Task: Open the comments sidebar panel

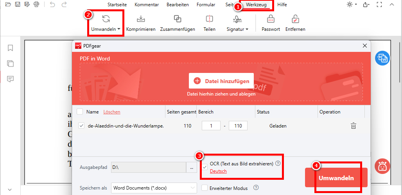Action: click(x=10, y=79)
